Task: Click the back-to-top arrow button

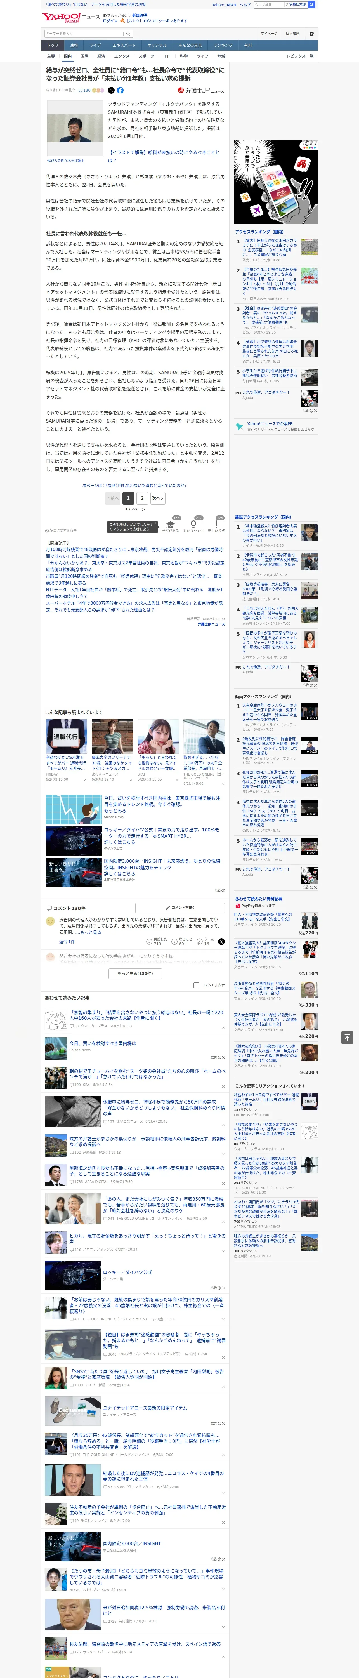Action: (x=347, y=1038)
